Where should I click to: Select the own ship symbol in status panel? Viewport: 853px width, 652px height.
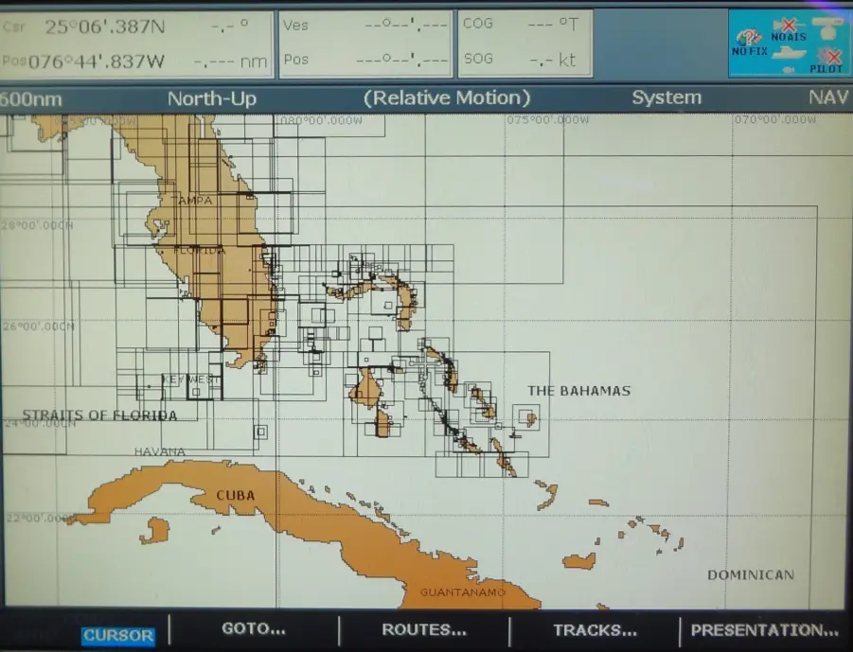click(x=789, y=53)
